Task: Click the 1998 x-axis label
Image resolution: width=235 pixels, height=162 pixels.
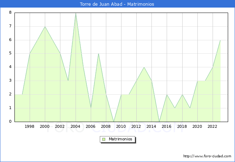Action: click(x=30, y=126)
